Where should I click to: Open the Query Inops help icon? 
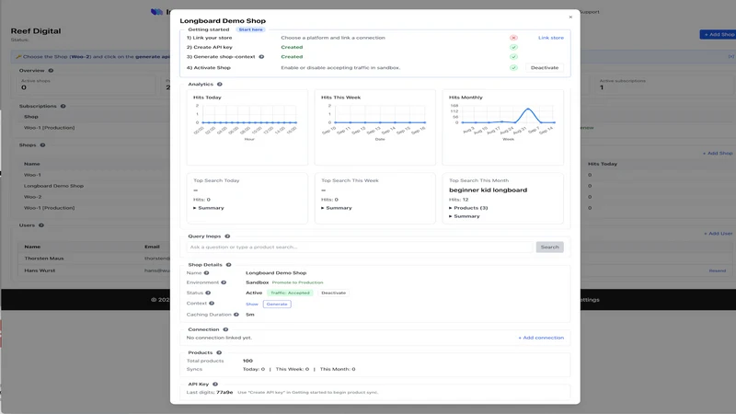pos(227,236)
